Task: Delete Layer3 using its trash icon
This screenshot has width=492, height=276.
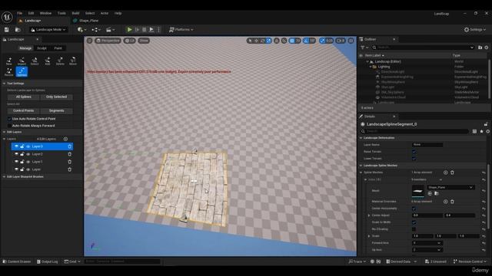Action: [70, 146]
